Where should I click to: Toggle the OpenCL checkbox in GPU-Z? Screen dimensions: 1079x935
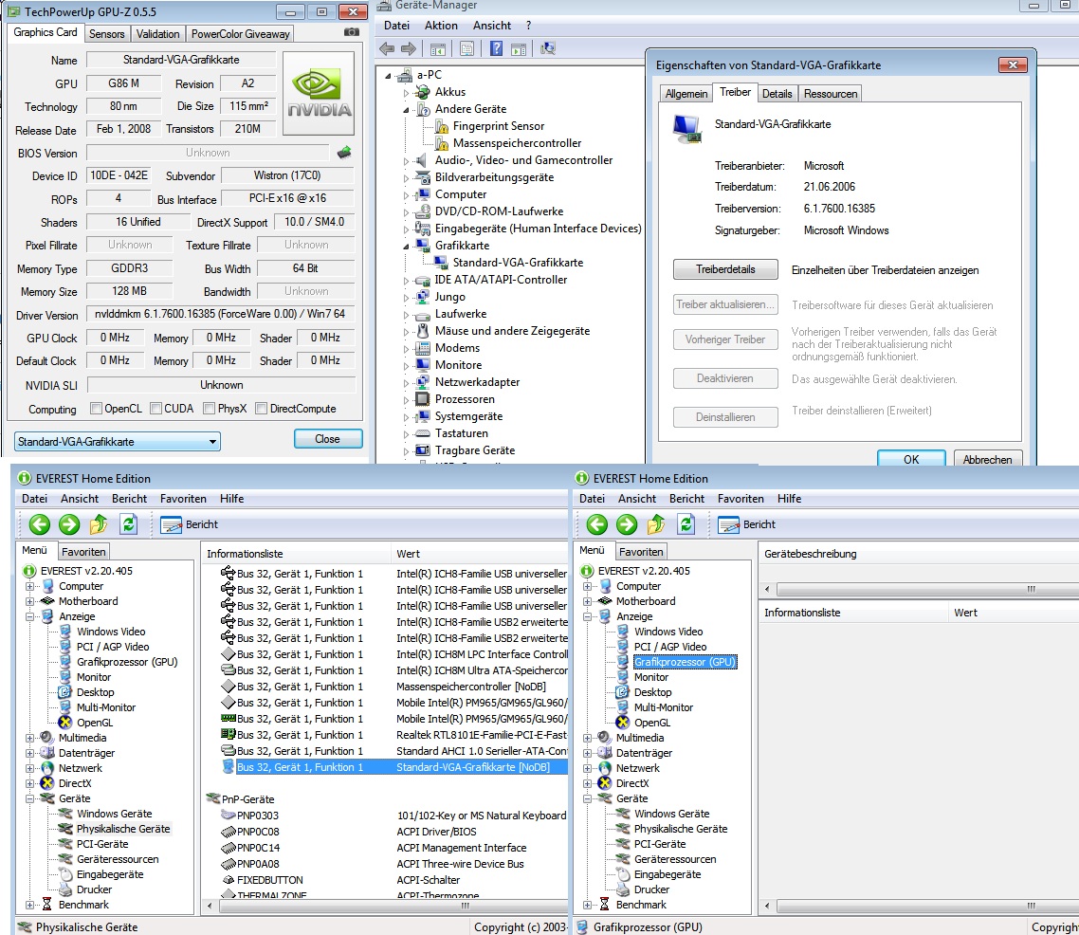point(97,409)
